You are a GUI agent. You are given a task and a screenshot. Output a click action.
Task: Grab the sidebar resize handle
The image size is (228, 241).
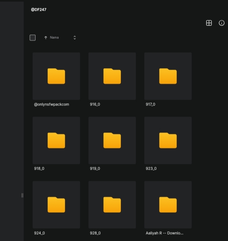pyautogui.click(x=22, y=195)
